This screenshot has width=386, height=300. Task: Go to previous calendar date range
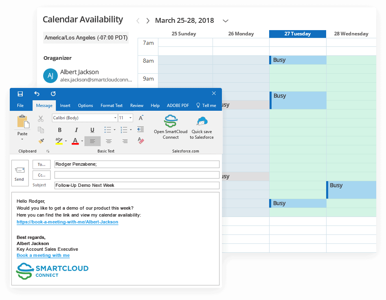click(138, 21)
